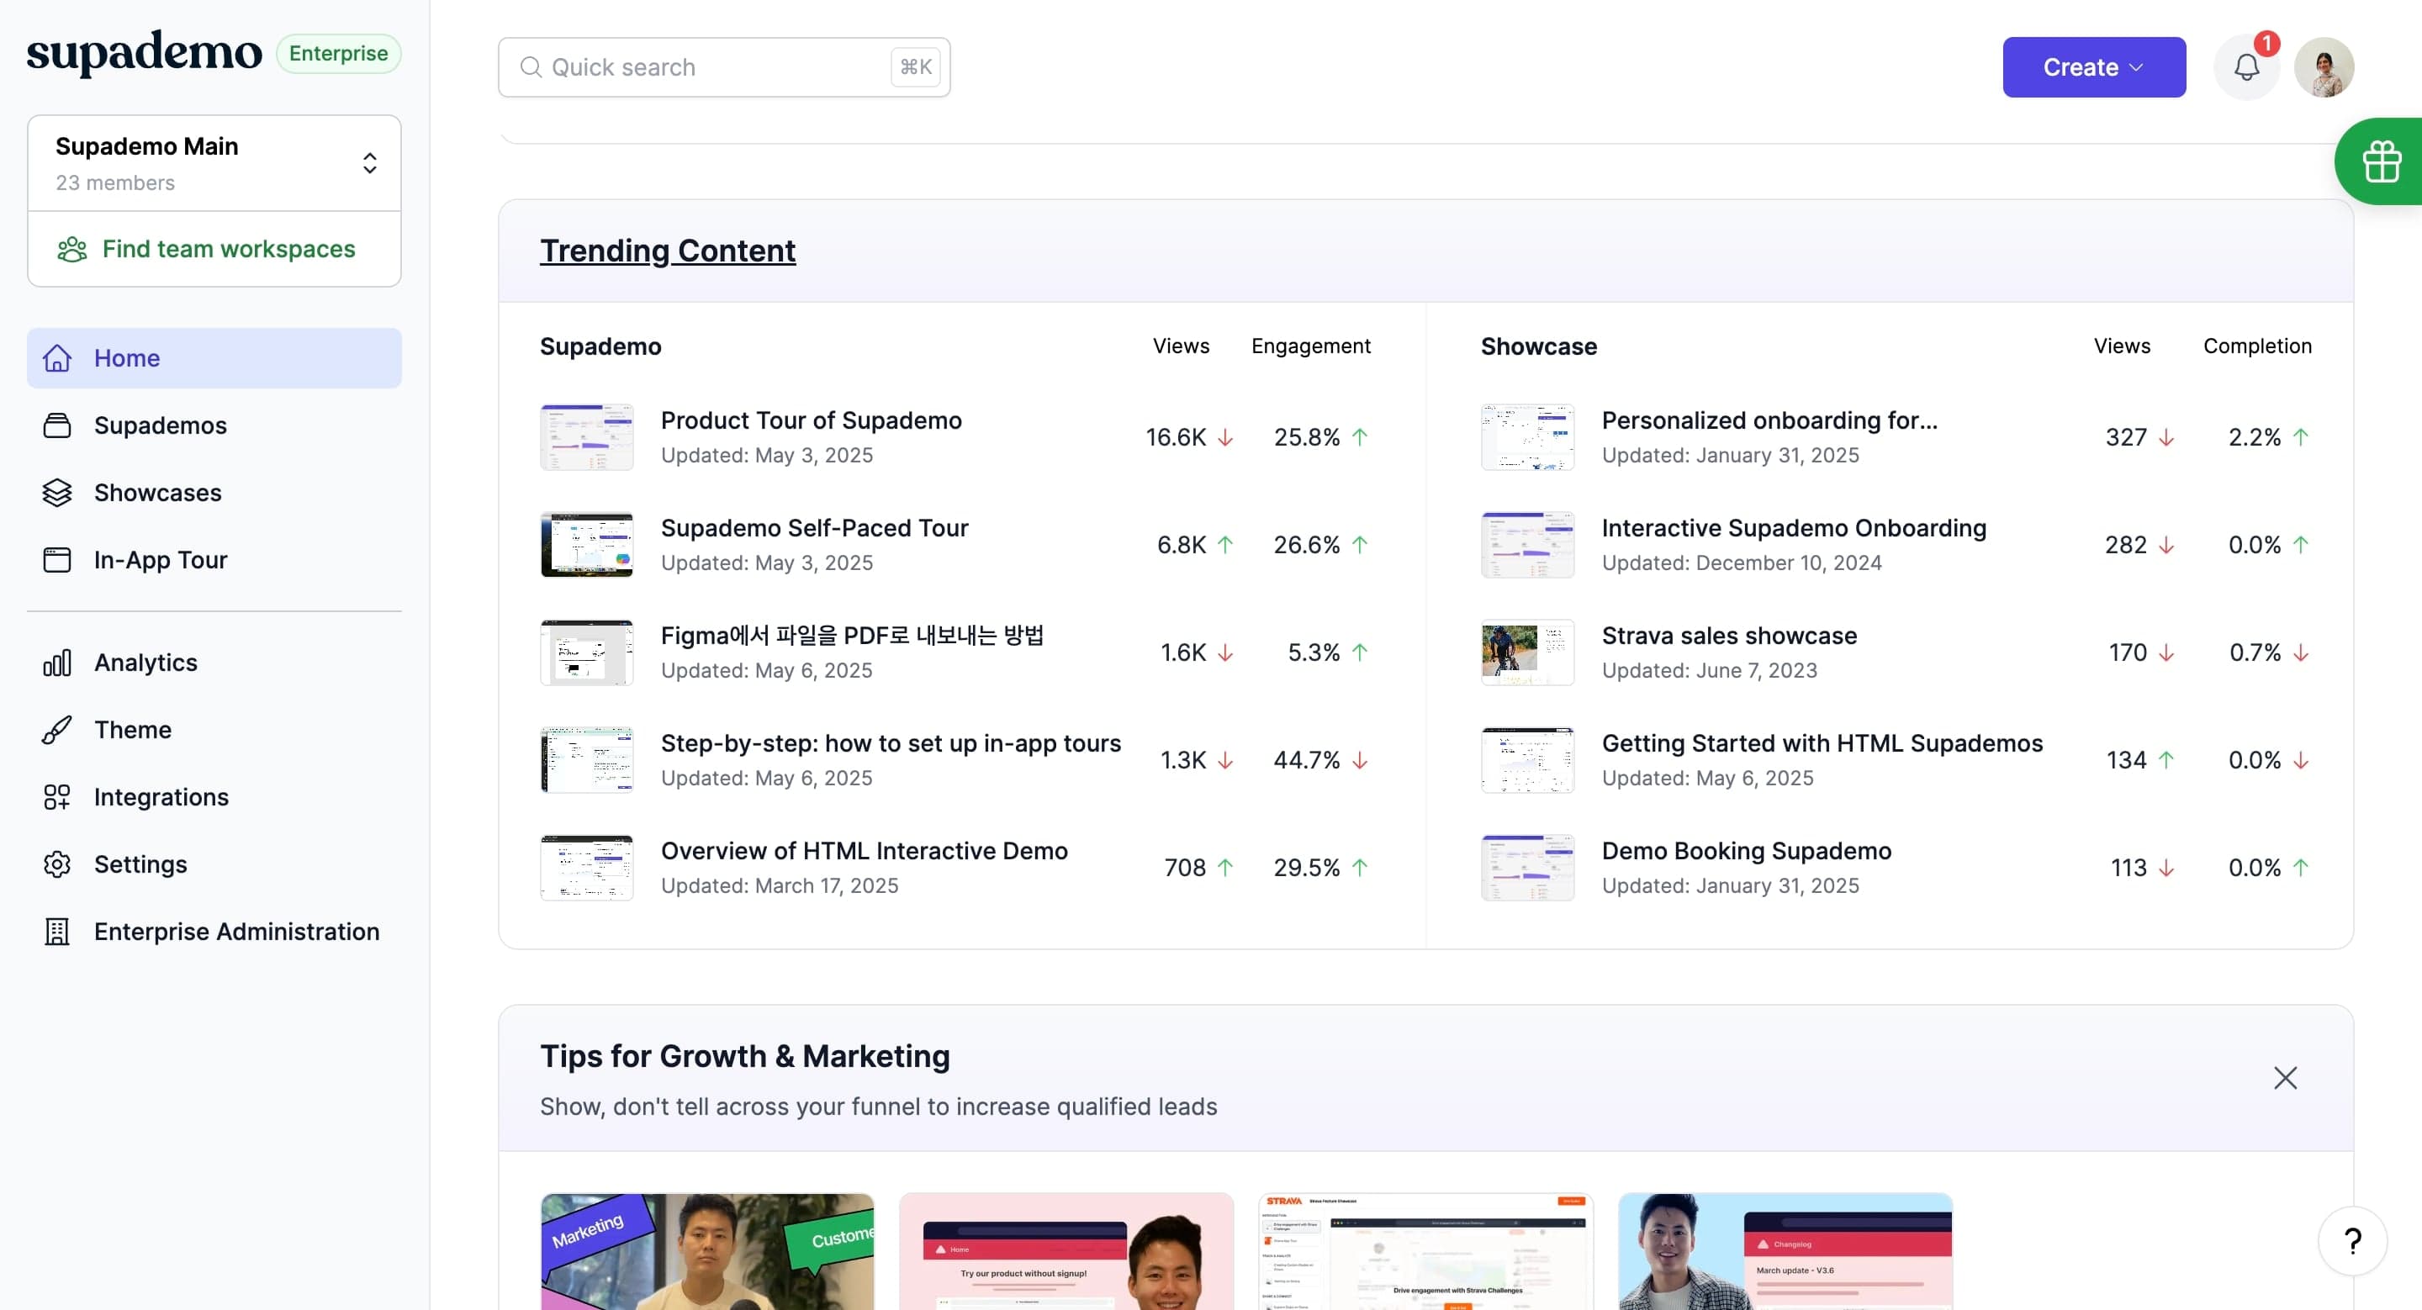Click Product Tour of Supademo thumbnail

587,437
